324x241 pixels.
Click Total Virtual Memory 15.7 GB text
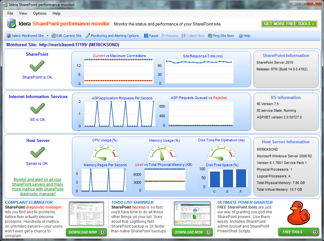[x=279, y=189]
